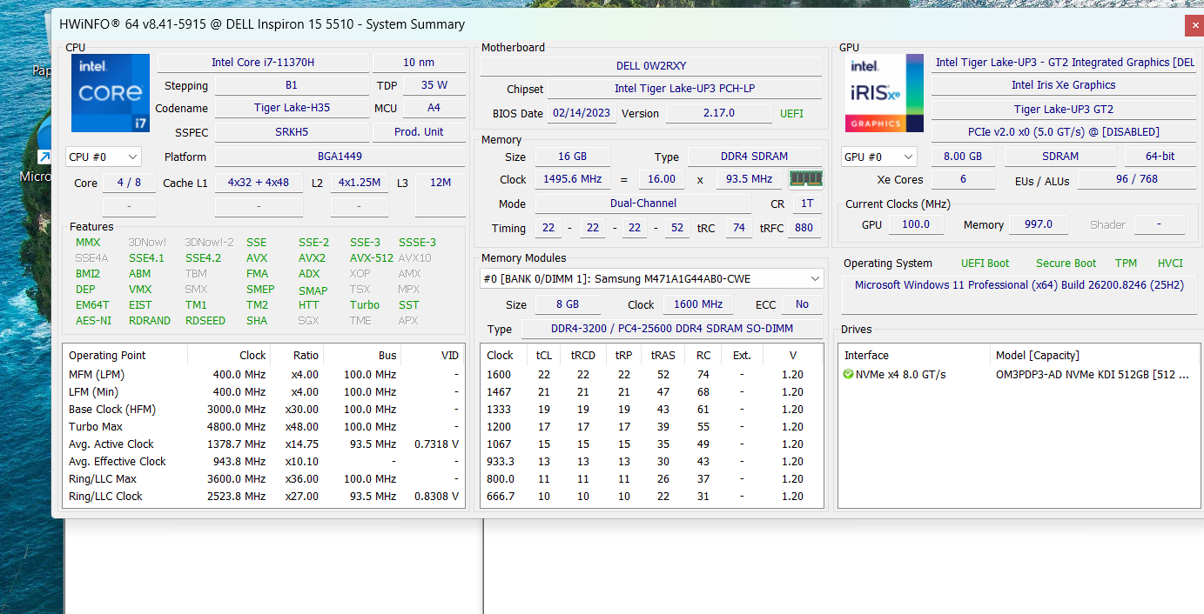
Task: Click the SSPEC SRKH5 value
Action: coord(292,132)
